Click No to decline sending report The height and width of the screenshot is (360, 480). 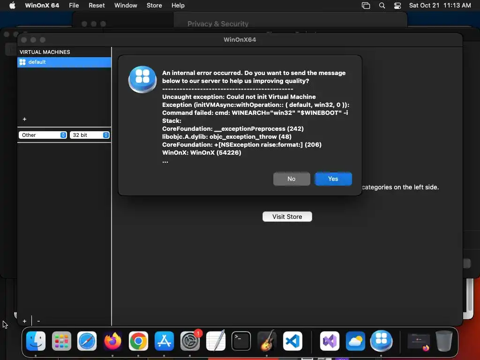pos(292,179)
